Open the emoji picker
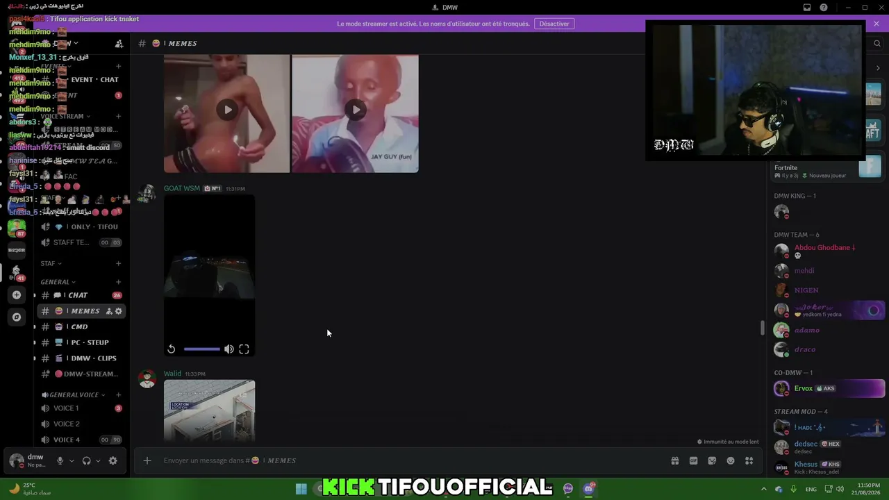Screen dimensions: 889x500 click(x=731, y=460)
